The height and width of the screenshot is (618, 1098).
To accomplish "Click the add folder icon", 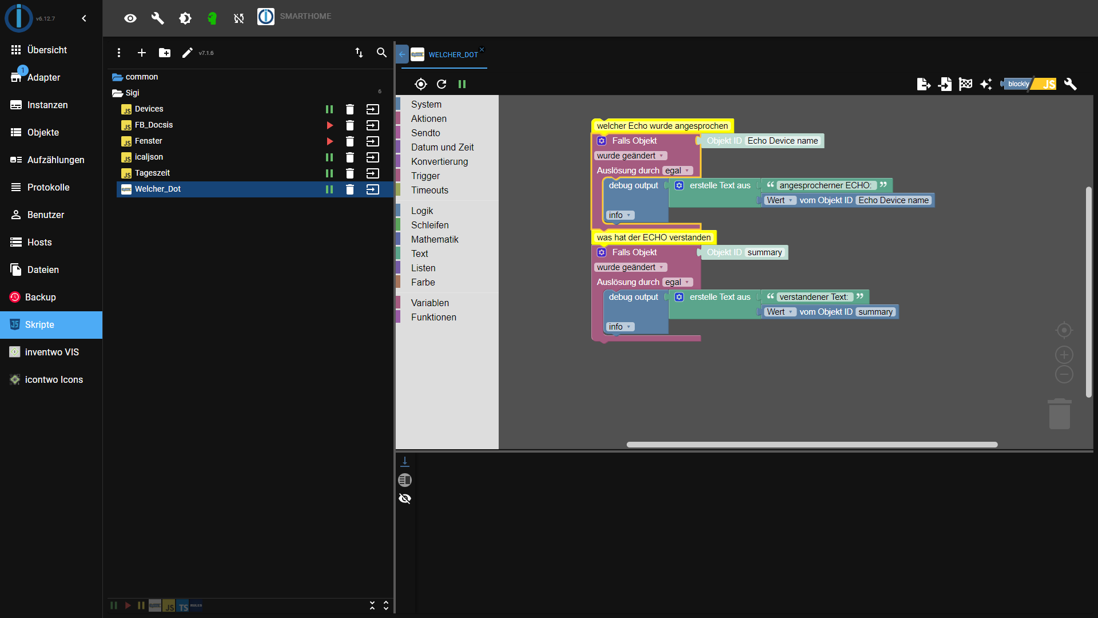I will tap(165, 53).
